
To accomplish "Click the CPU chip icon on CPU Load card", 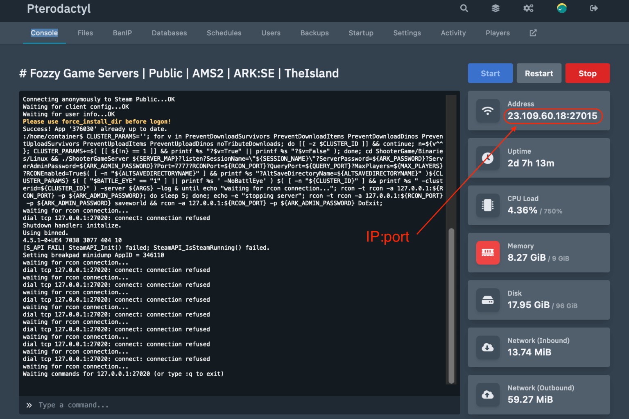I will [488, 205].
